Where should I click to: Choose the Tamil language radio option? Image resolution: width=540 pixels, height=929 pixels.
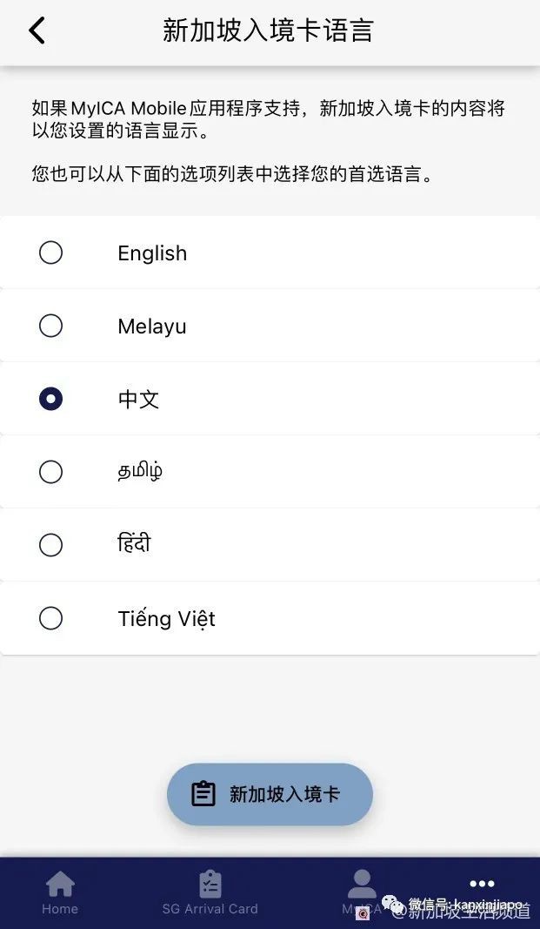point(50,472)
